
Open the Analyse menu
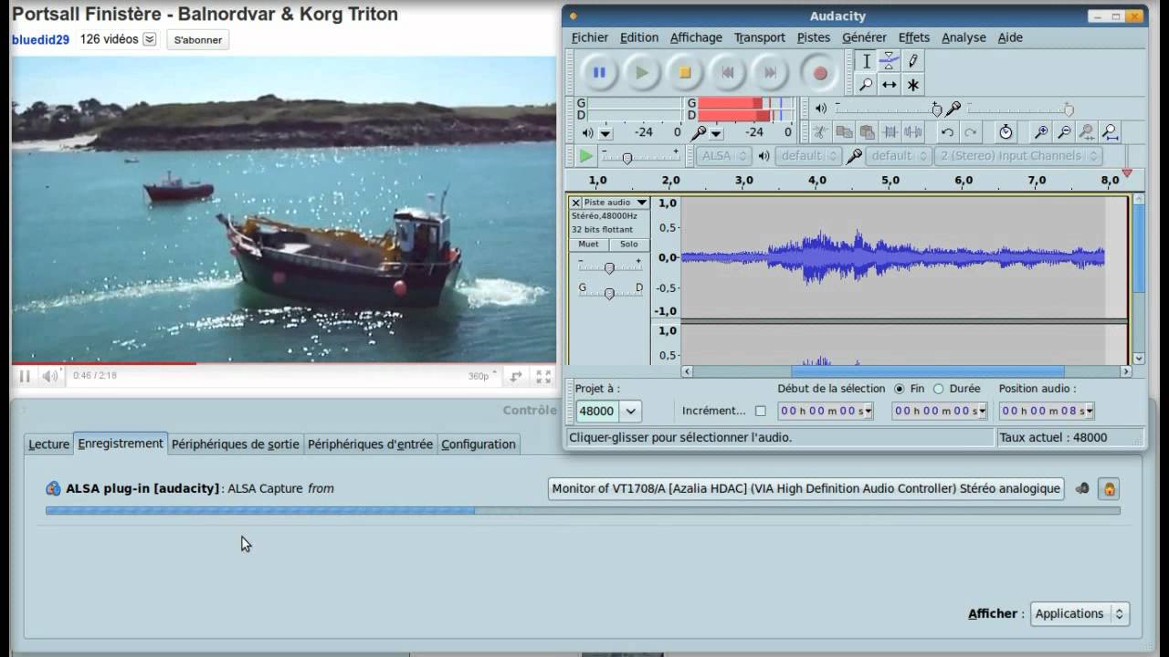click(964, 37)
